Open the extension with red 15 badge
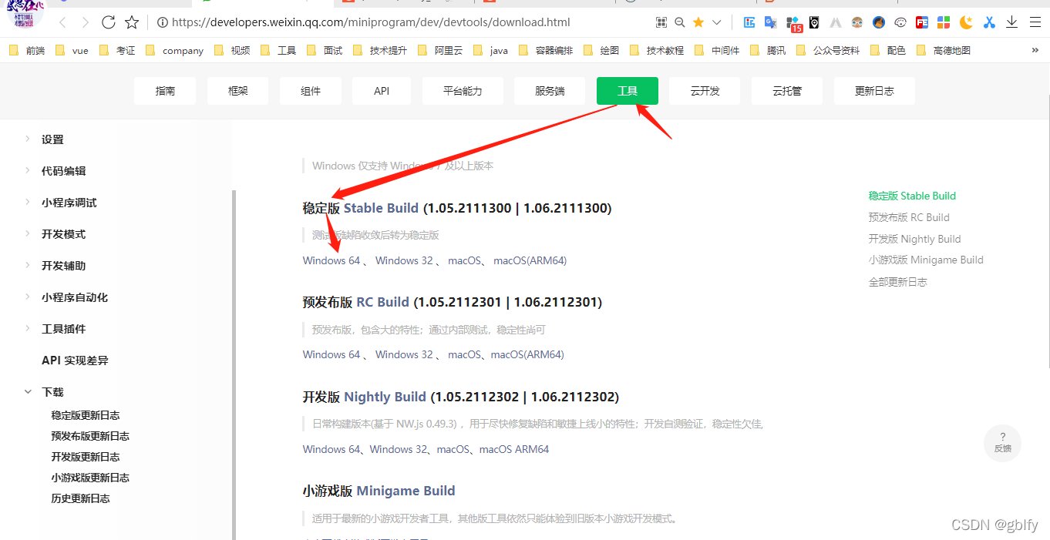Viewport: 1050px width, 540px height. (x=793, y=24)
